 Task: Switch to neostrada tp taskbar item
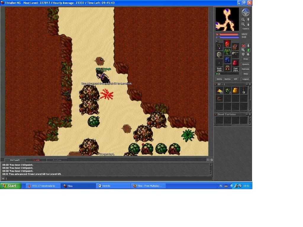pyautogui.click(x=43, y=186)
